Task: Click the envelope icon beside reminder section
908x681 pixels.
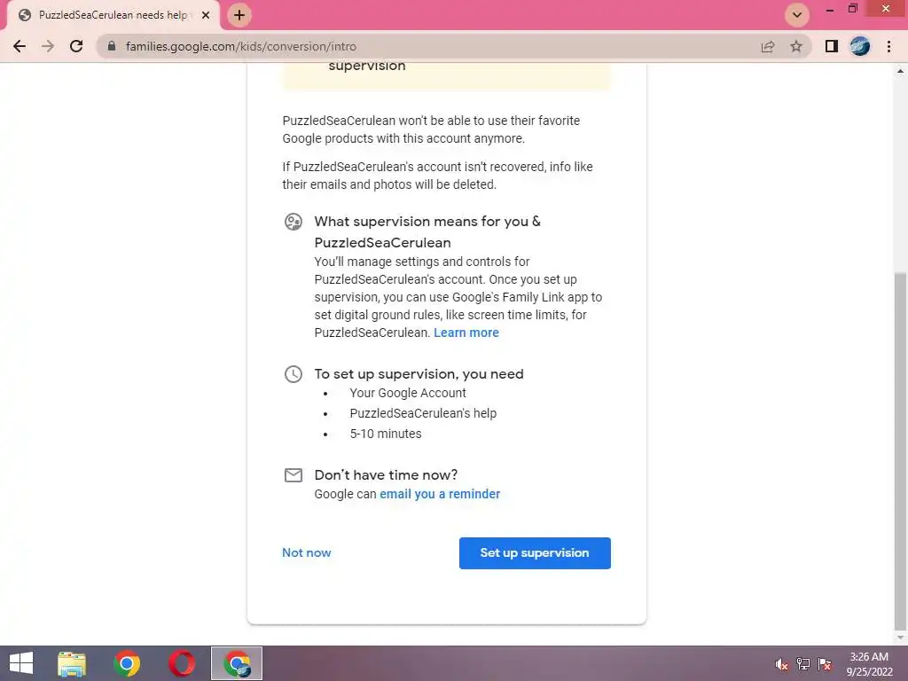Action: (294, 475)
